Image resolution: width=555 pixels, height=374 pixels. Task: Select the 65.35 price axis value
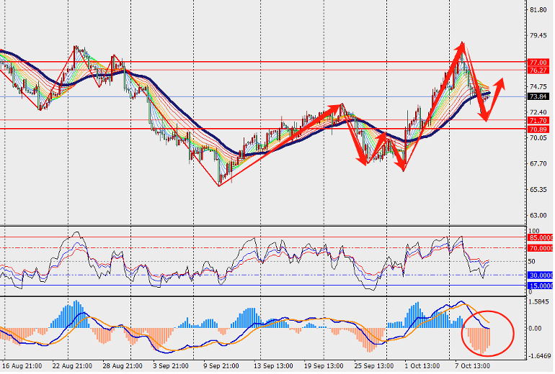click(538, 190)
